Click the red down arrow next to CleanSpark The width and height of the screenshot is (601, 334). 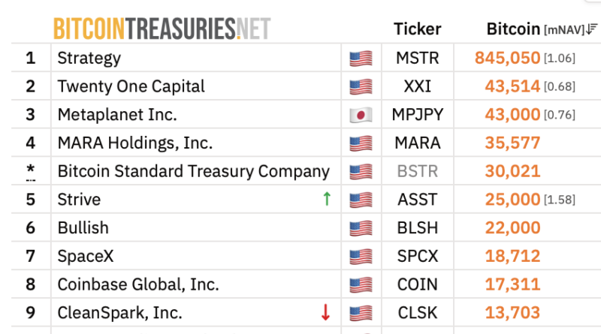click(325, 312)
